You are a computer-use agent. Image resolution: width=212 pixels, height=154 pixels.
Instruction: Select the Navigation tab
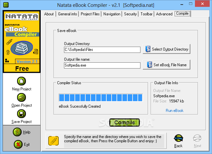click(x=112, y=14)
